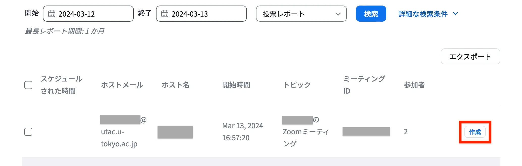522x166 pixels.
Task: Click the chevron next to 詳細な検索条件
Action: pos(456,14)
